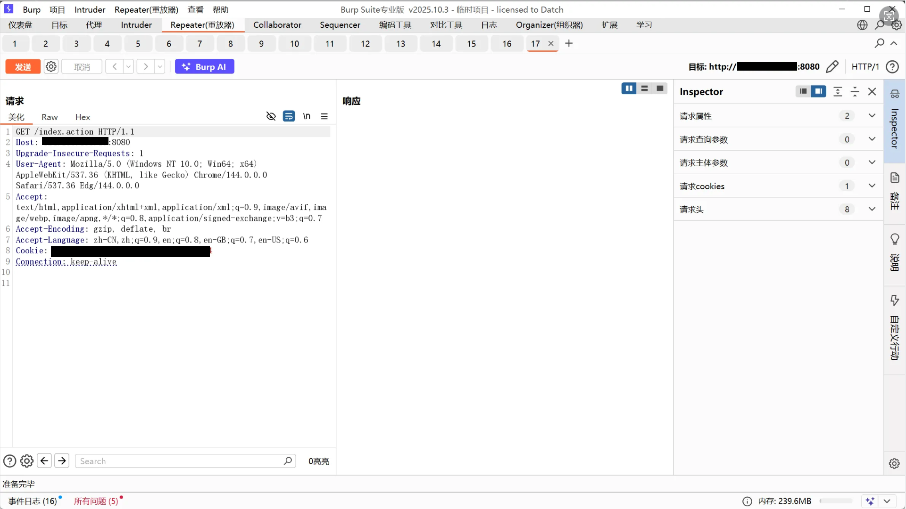Go forward to next request in history
This screenshot has height=509, width=906.
[x=146, y=67]
